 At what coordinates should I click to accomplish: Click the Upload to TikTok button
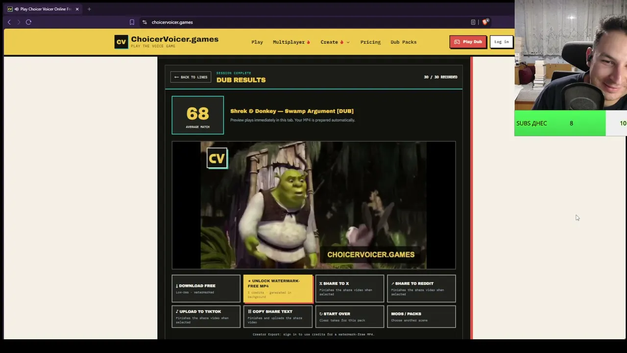pyautogui.click(x=206, y=316)
